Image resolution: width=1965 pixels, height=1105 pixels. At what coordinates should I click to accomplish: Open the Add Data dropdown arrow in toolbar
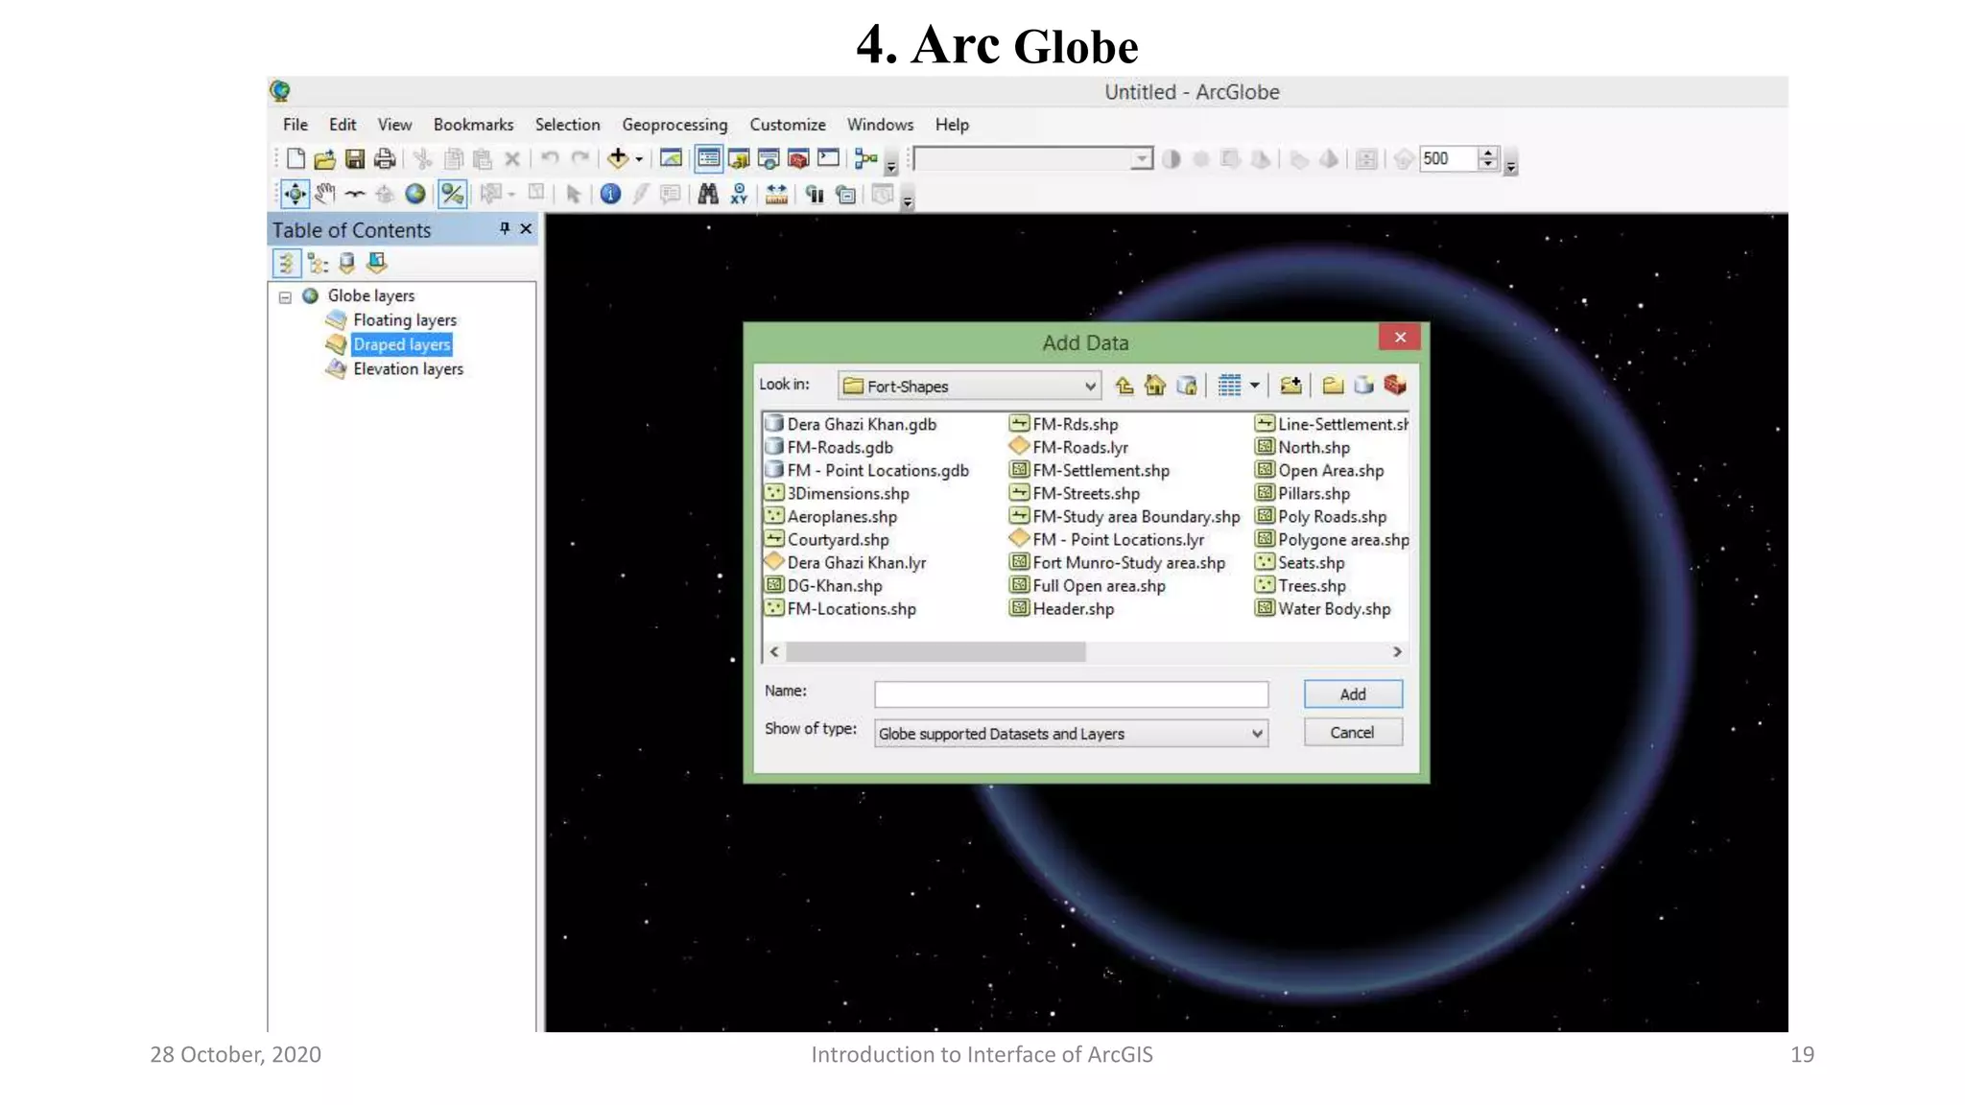pyautogui.click(x=639, y=159)
